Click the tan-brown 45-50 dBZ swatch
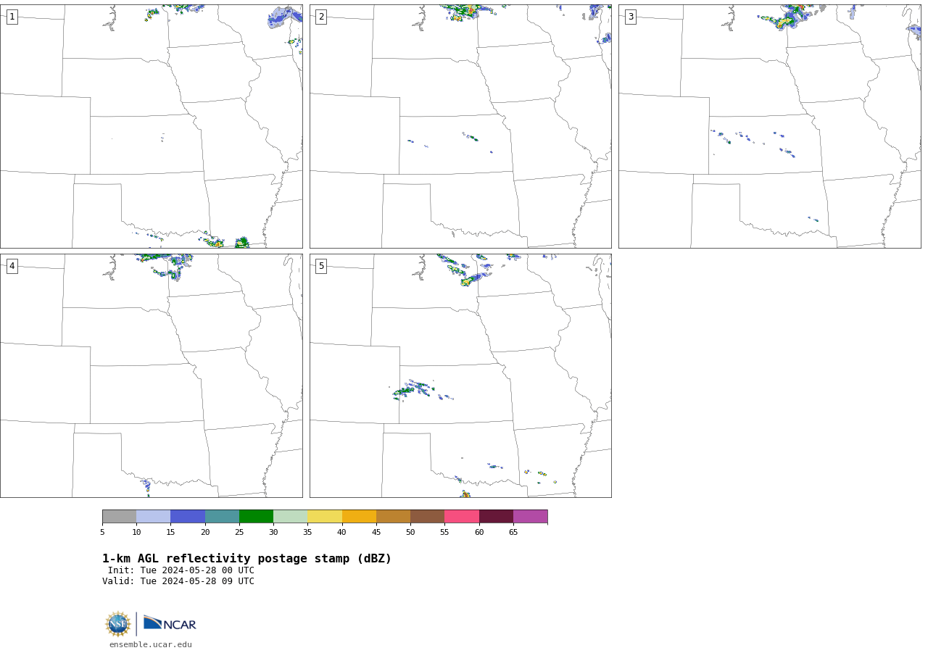 (393, 517)
